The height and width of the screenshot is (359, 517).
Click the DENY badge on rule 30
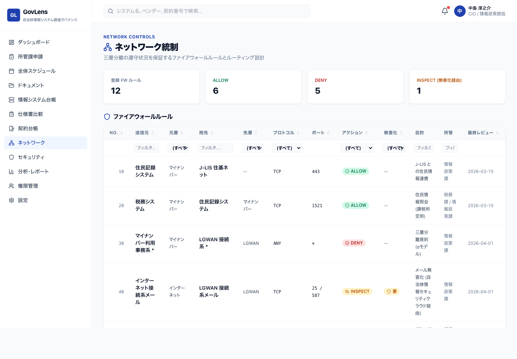tap(354, 243)
